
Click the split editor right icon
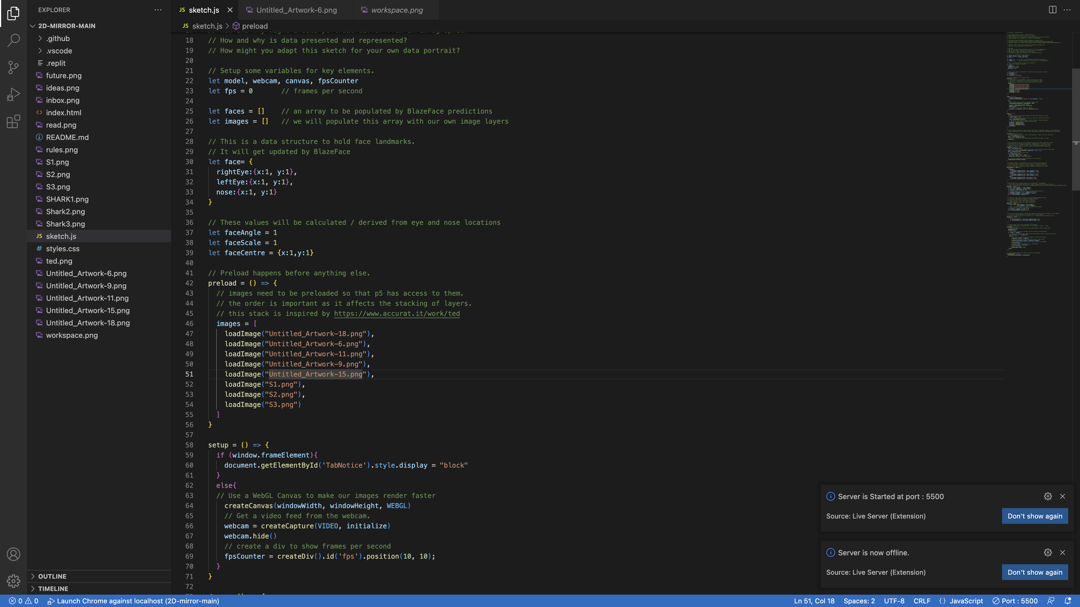1052,10
